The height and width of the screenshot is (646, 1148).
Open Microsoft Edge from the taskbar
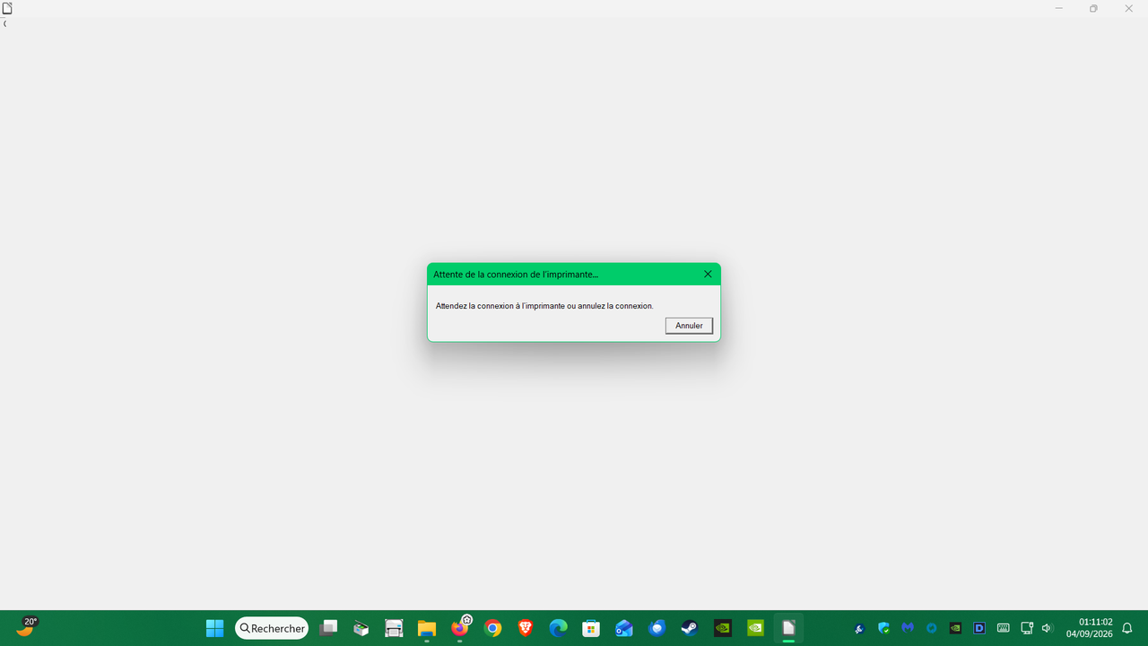[559, 628]
